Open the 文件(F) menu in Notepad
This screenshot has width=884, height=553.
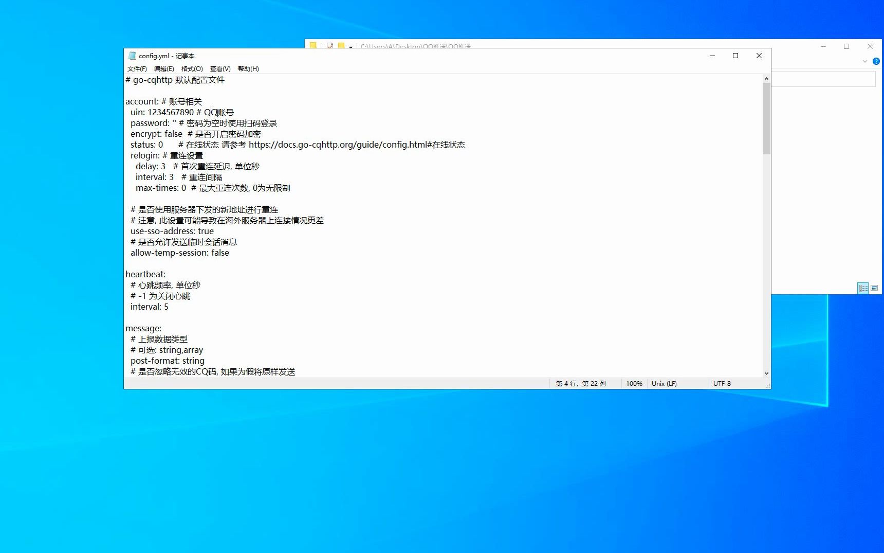pyautogui.click(x=137, y=68)
